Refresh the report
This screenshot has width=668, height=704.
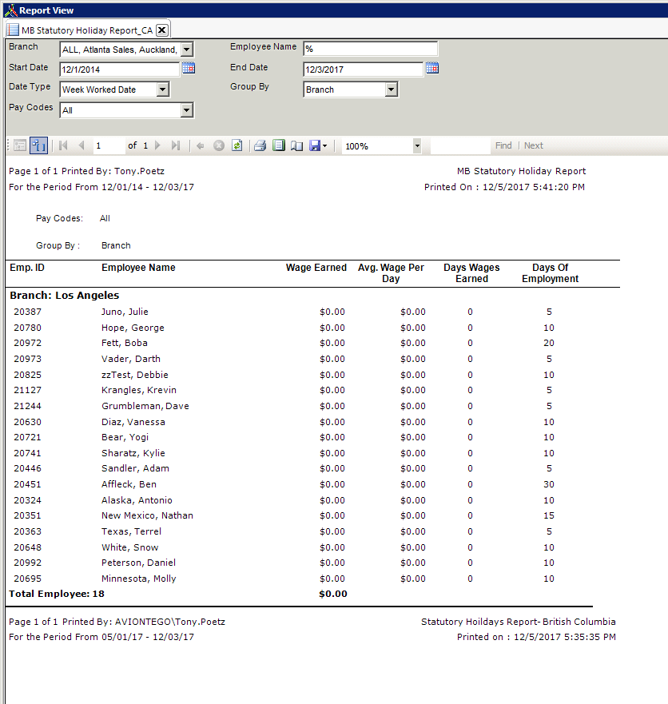click(237, 145)
